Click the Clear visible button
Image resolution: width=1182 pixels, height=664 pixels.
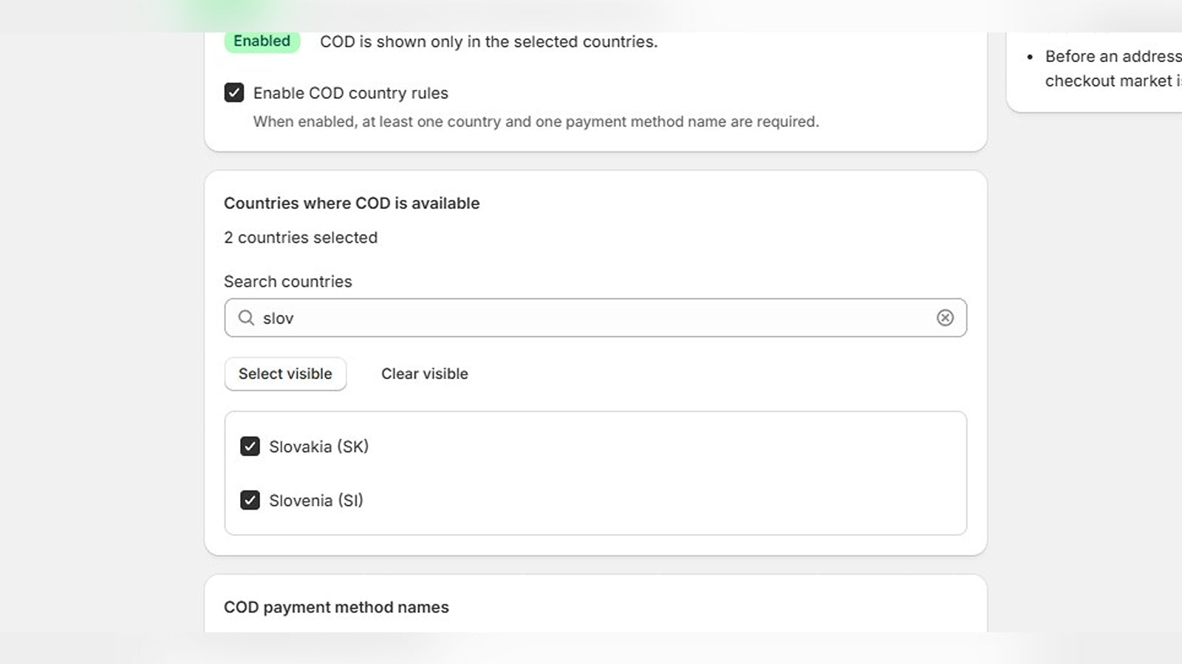(x=425, y=374)
